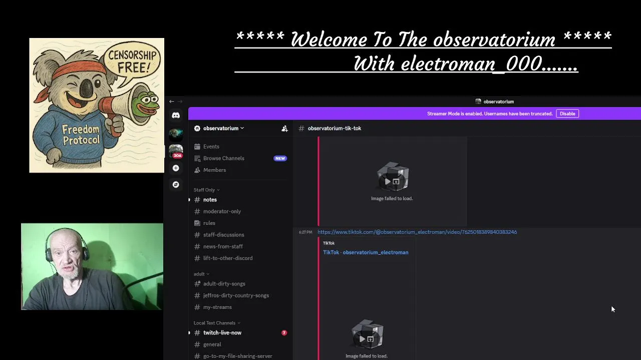641x360 pixels.
Task: Click observatorium-tik-tok channel header title
Action: pos(335,128)
